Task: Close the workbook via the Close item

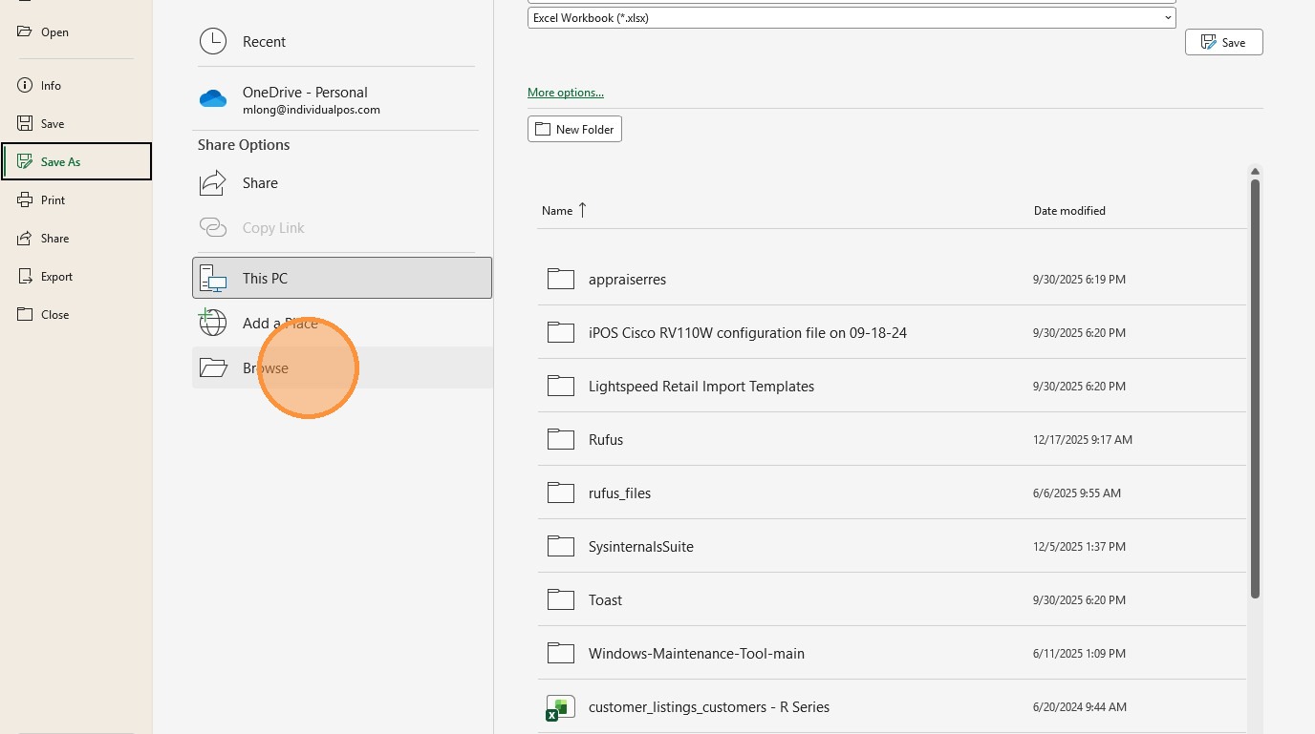Action: [x=76, y=314]
